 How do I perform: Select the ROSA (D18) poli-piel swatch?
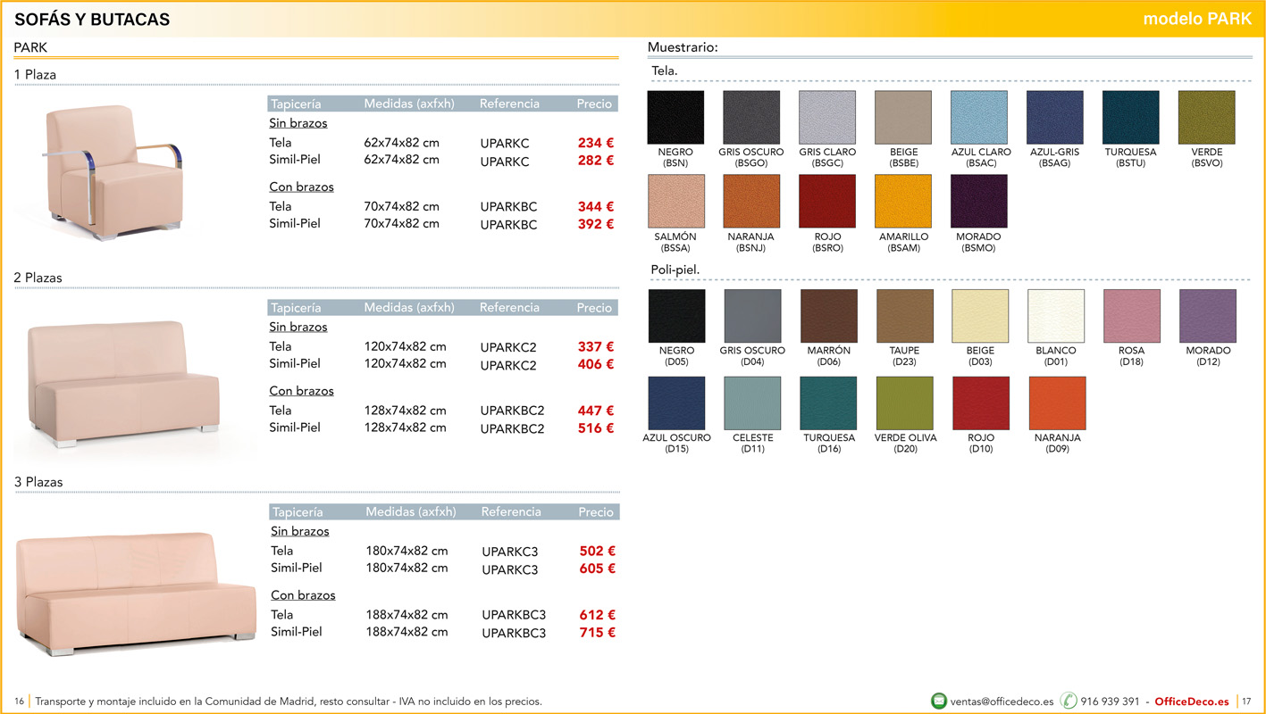(1132, 316)
